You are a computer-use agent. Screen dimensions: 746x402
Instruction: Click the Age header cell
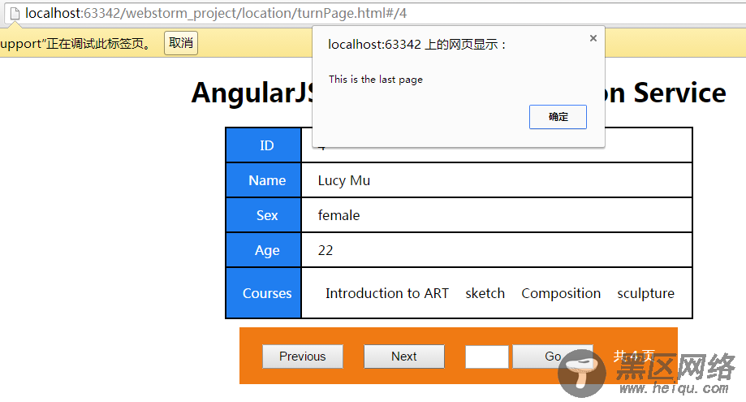coord(264,250)
